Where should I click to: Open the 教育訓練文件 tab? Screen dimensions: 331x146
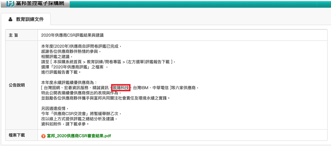click(x=26, y=20)
